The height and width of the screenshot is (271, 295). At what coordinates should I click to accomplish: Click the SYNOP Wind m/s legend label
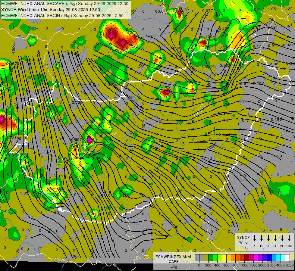(243, 242)
